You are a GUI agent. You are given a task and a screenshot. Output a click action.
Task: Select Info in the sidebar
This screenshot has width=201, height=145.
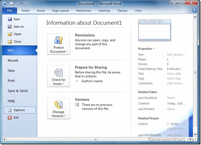20,50
